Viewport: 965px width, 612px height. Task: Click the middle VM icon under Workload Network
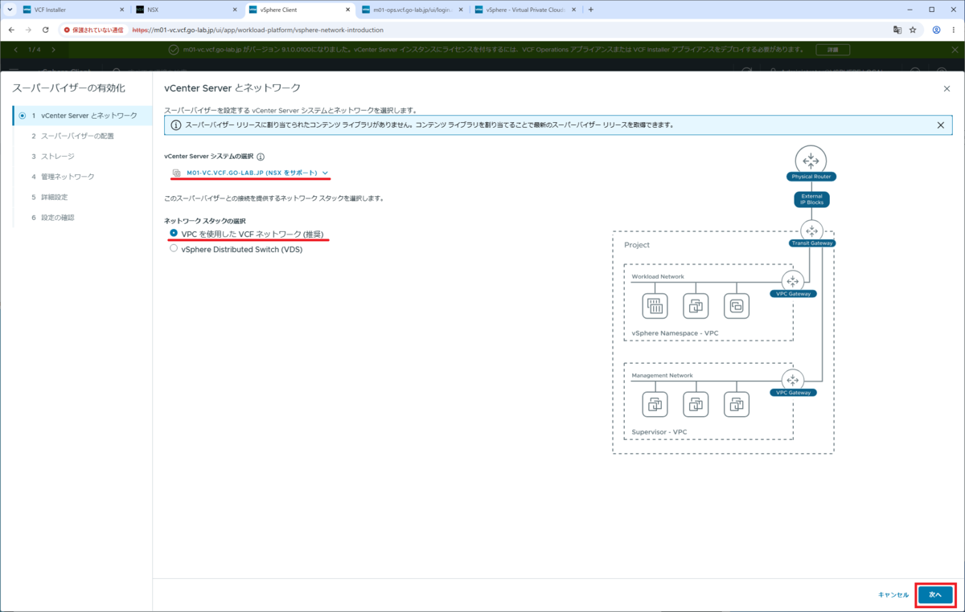pos(696,306)
